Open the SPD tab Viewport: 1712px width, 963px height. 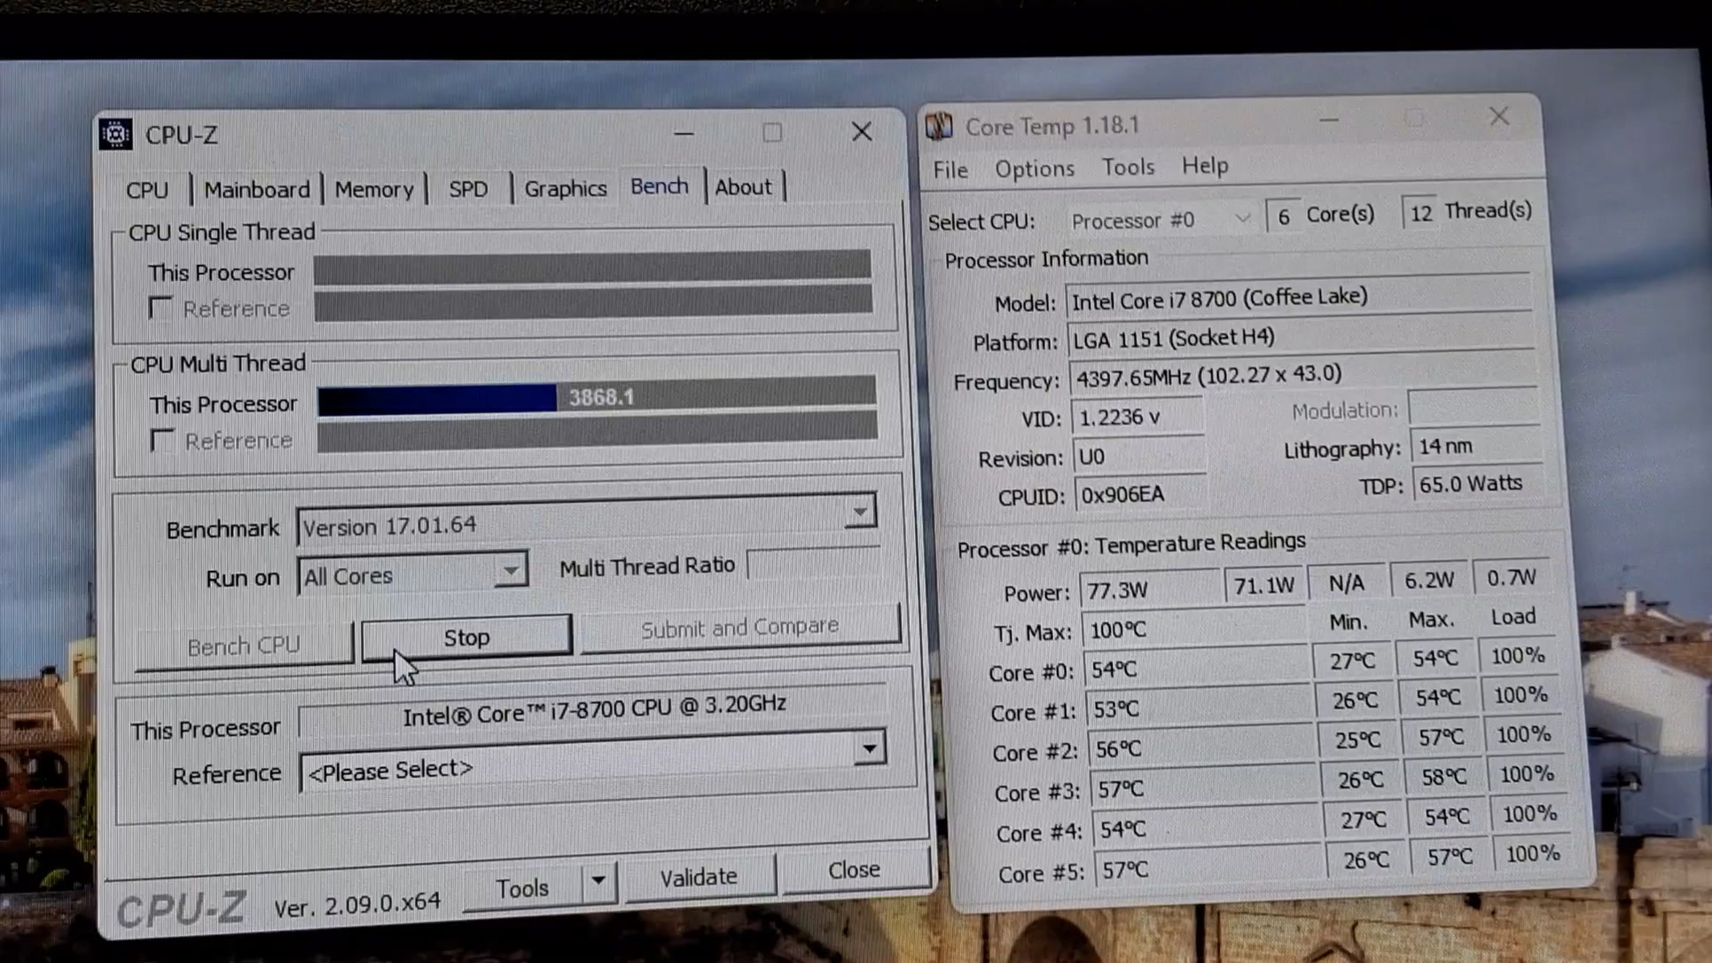coord(468,188)
